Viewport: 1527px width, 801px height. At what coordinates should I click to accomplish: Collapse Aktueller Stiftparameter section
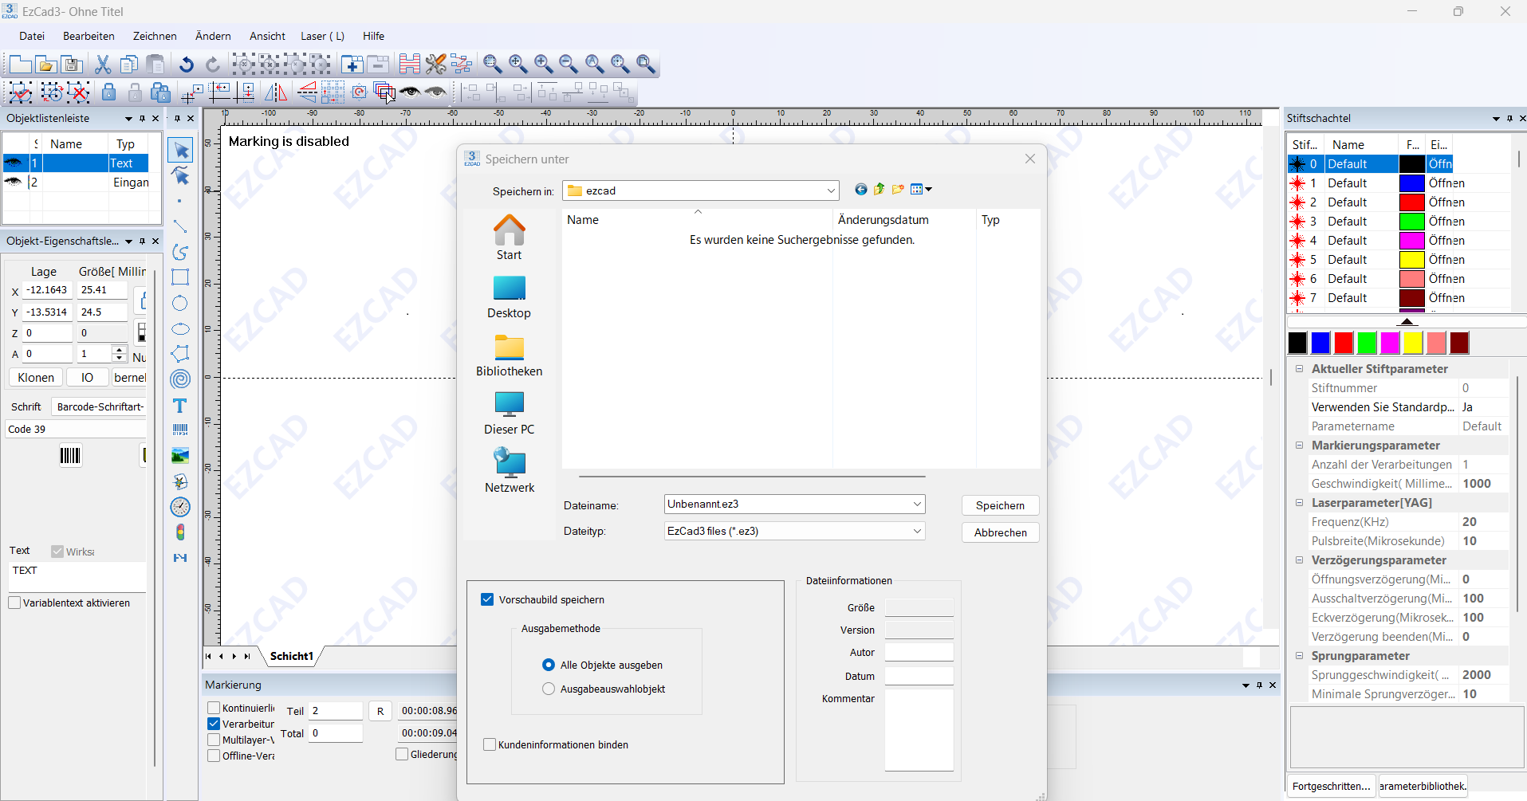coord(1299,369)
